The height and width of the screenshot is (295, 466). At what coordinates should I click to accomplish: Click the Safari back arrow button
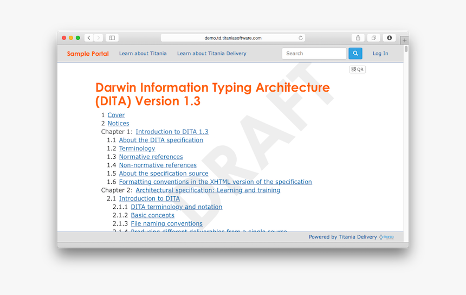point(89,38)
